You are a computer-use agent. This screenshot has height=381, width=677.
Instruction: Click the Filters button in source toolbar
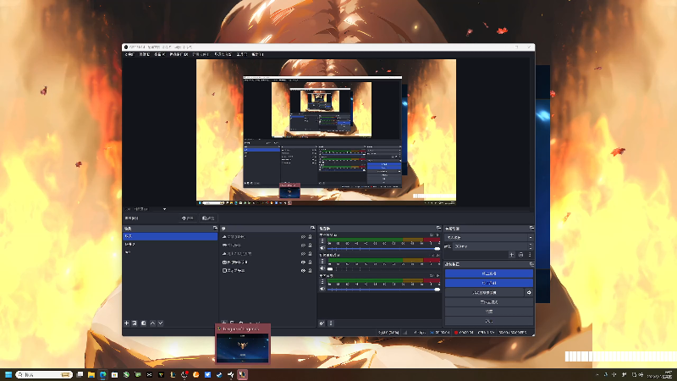[x=208, y=218]
